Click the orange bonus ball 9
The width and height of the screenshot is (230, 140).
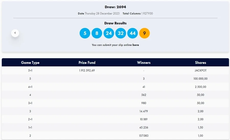pos(144,33)
